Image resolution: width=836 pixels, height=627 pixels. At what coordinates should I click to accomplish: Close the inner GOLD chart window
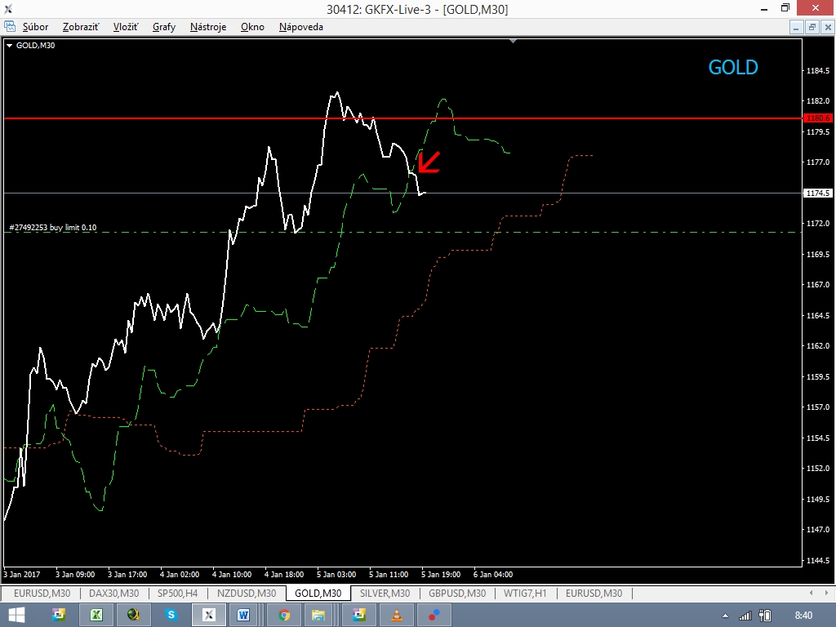click(x=828, y=27)
